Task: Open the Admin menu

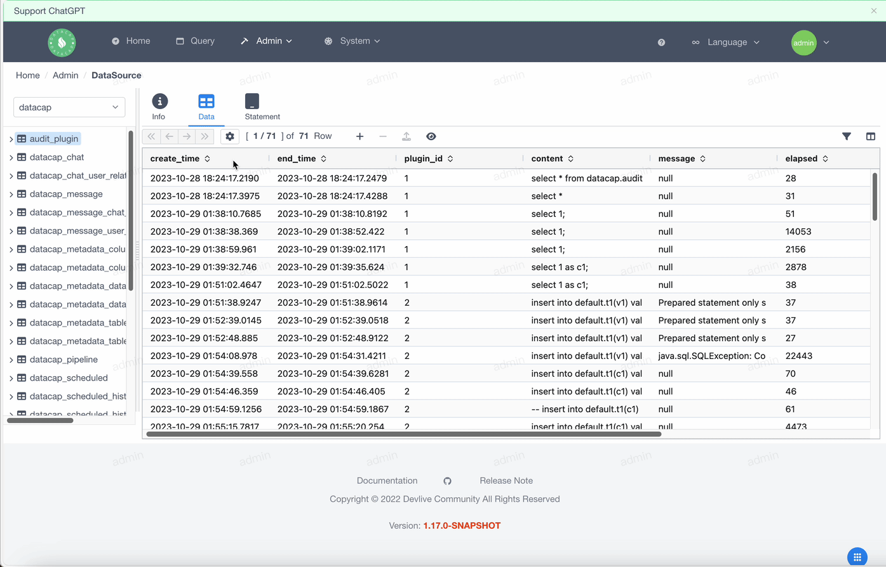Action: click(x=267, y=41)
